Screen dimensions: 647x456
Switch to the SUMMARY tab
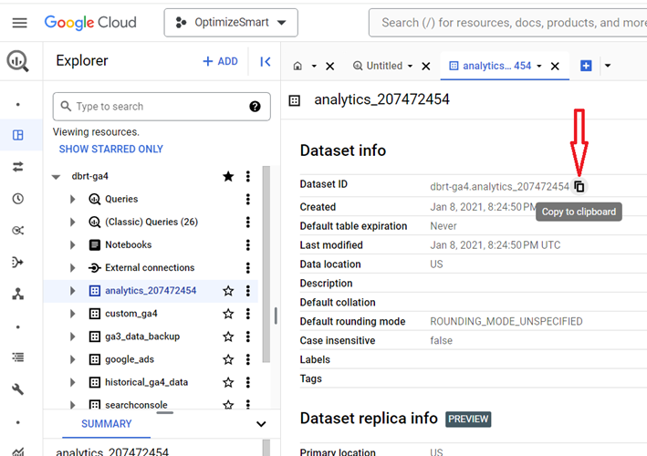pos(107,424)
